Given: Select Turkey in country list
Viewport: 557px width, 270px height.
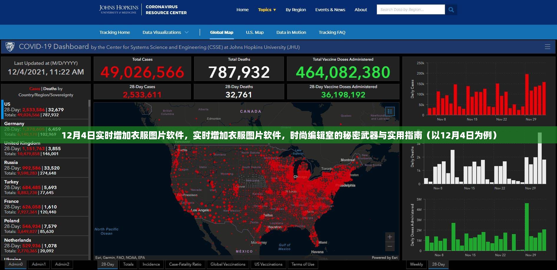Looking at the screenshot, I should point(45,187).
